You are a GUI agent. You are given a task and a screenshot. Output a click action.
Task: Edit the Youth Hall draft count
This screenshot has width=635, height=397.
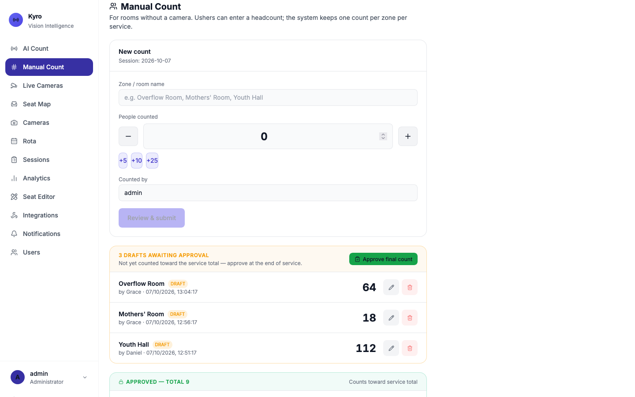pos(391,348)
